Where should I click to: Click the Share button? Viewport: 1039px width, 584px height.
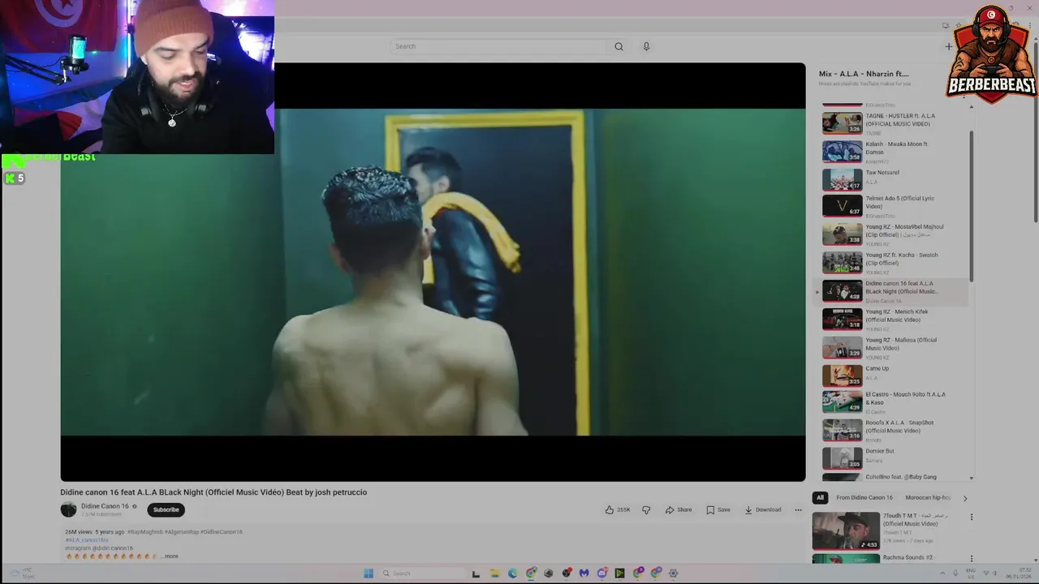coord(679,509)
